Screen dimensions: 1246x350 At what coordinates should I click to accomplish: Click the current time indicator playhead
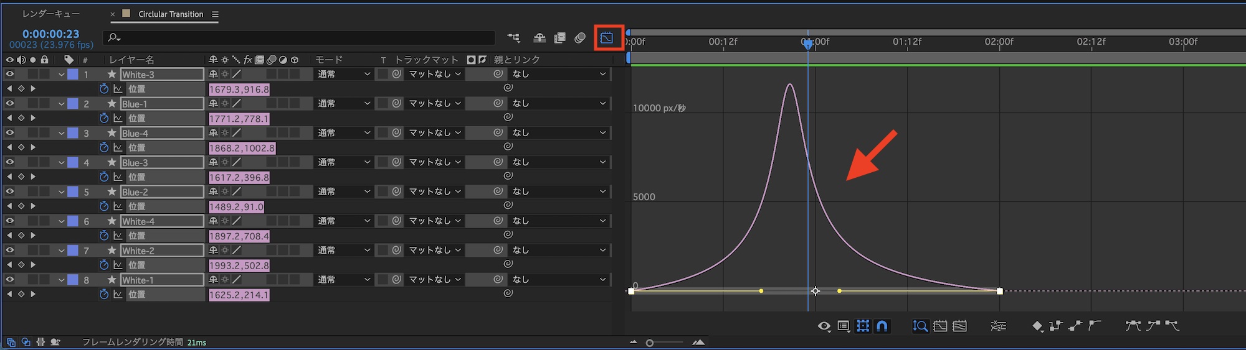808,44
